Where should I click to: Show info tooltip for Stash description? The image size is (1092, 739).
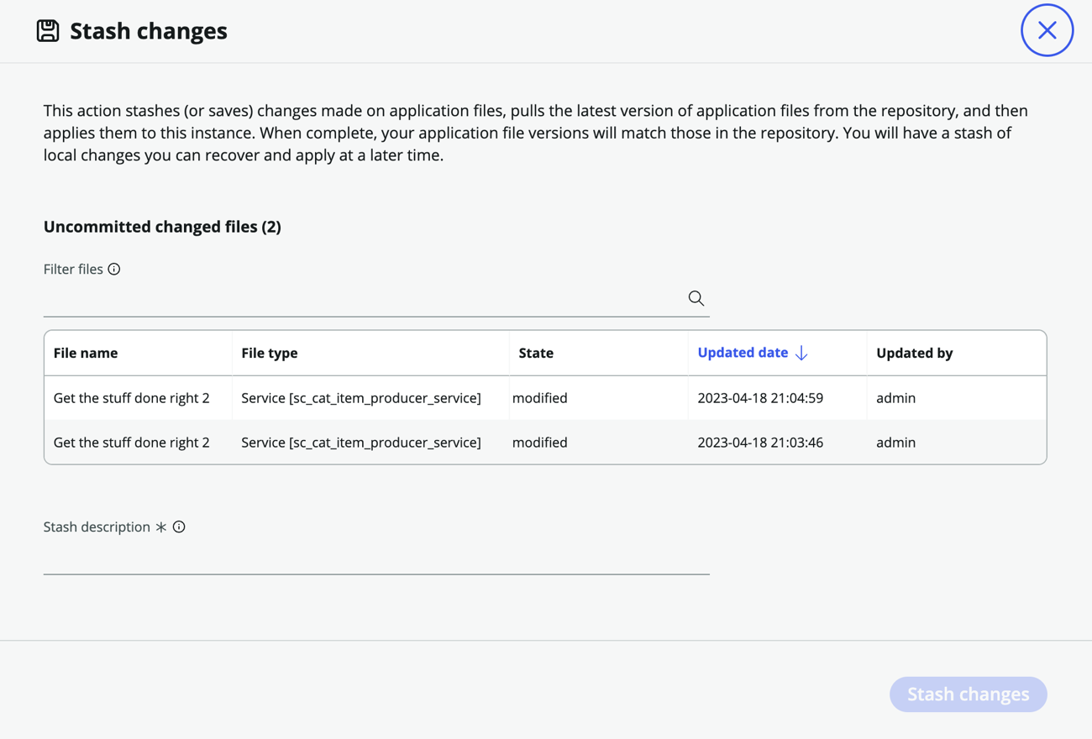coord(179,527)
